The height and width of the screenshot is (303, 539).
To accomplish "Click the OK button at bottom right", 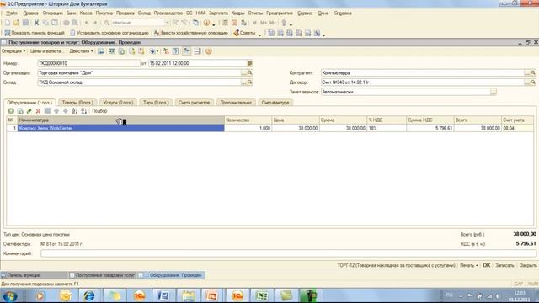I will (x=487, y=266).
